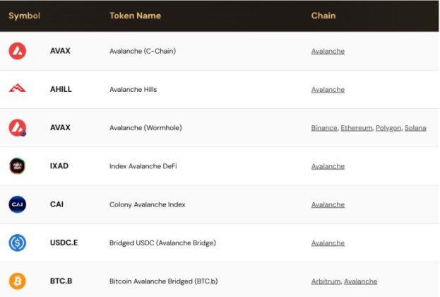The height and width of the screenshot is (297, 440).
Task: Sort by the Symbol column header
Action: [24, 16]
